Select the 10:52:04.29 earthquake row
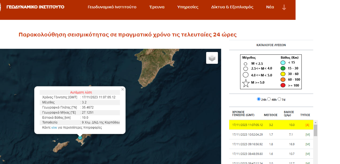 (271, 134)
